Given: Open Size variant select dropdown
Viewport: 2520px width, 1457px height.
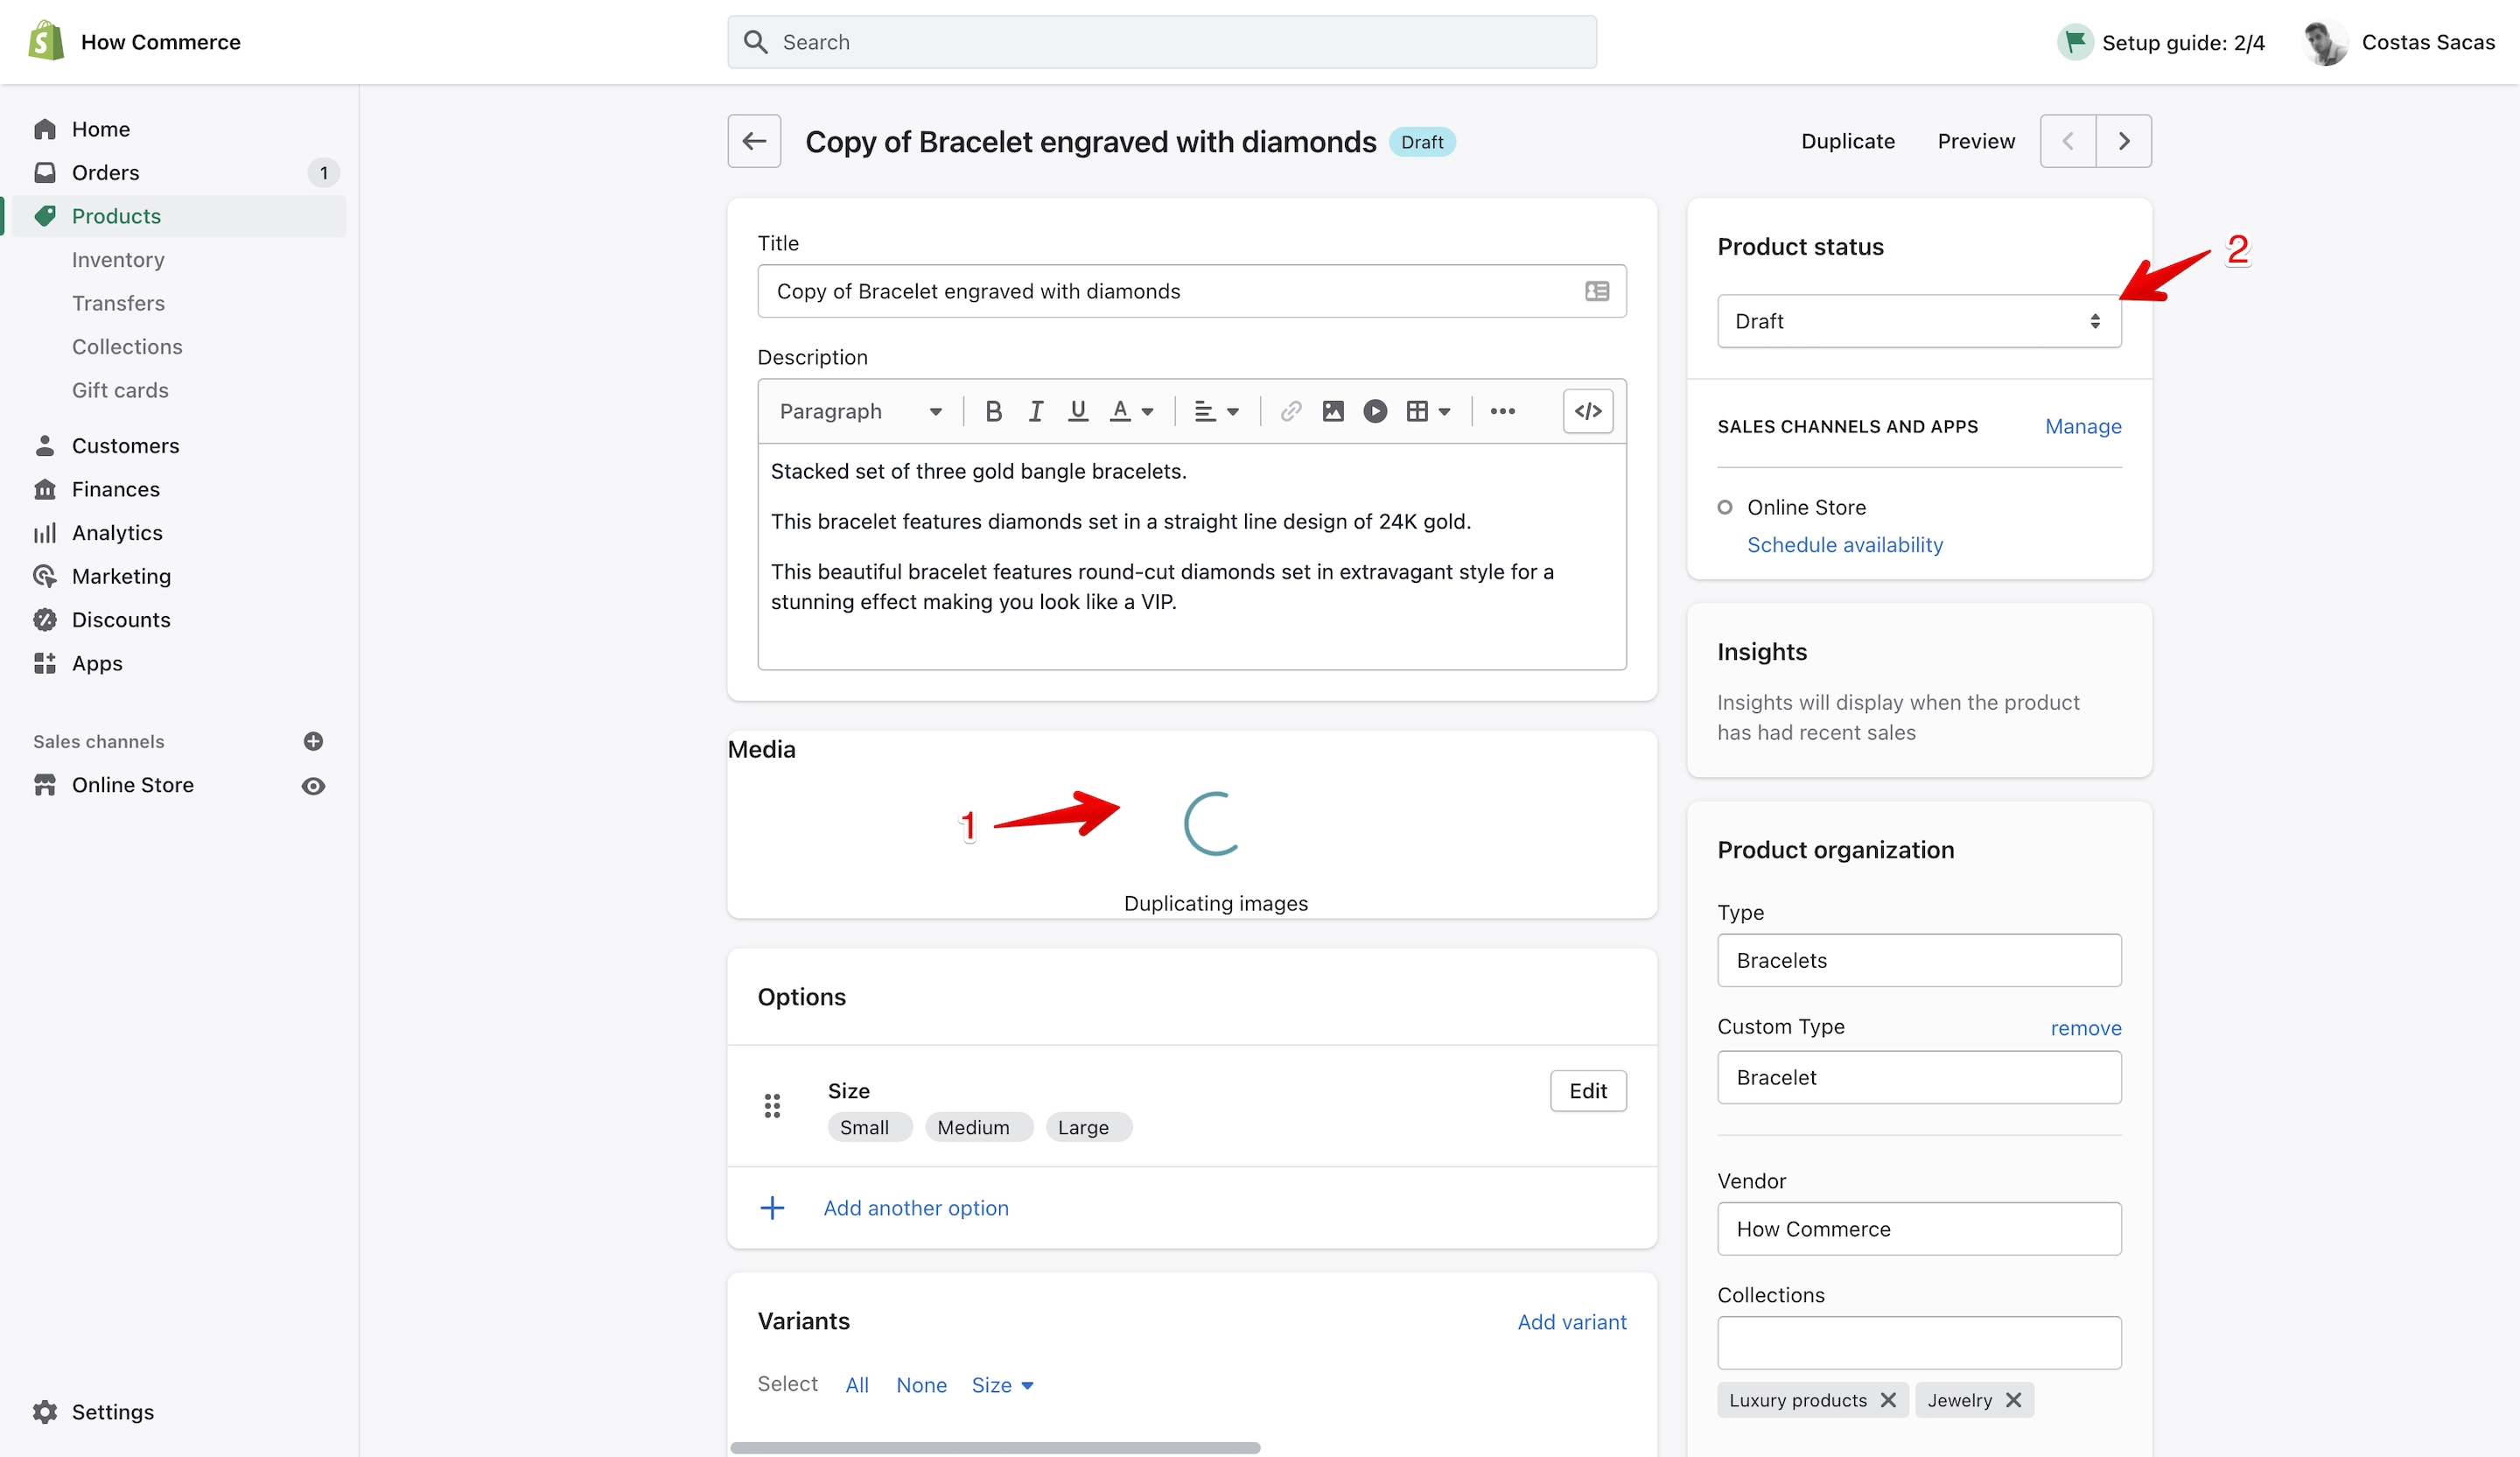Looking at the screenshot, I should 1001,1384.
